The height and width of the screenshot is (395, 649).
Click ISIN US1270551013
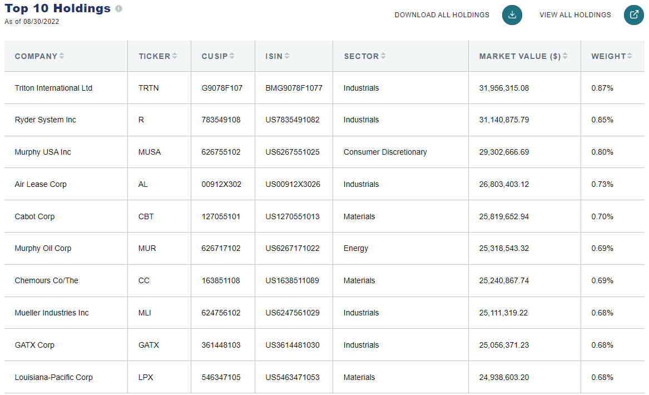click(293, 216)
